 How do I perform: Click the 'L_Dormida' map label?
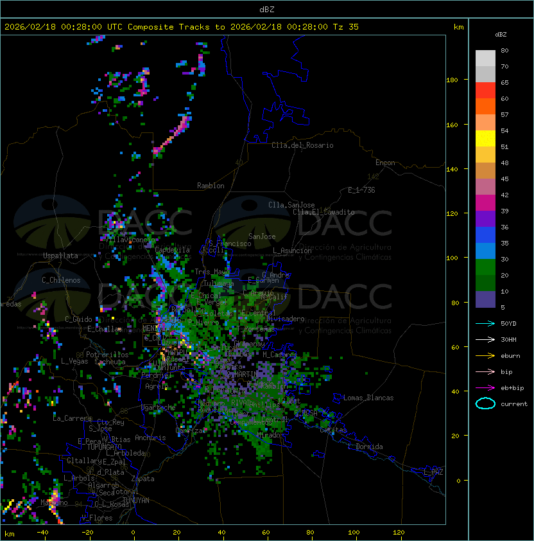tap(365, 446)
